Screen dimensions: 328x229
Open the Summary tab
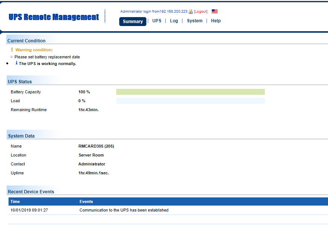(133, 21)
